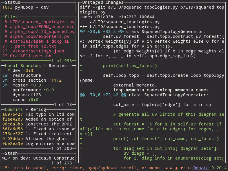Image resolution: width=228 pixels, height=171 pixels.
Task: Click diff --git header line
Action: coord(152,10)
